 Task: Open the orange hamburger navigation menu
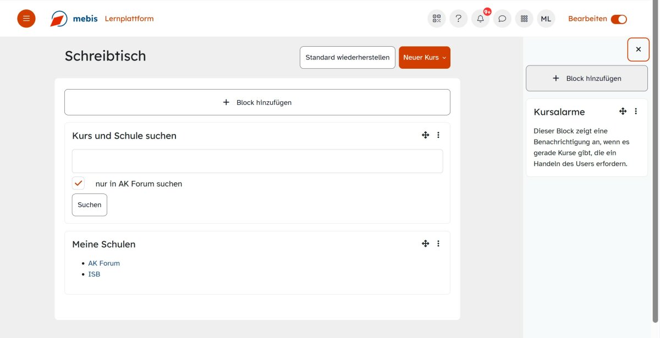tap(26, 19)
